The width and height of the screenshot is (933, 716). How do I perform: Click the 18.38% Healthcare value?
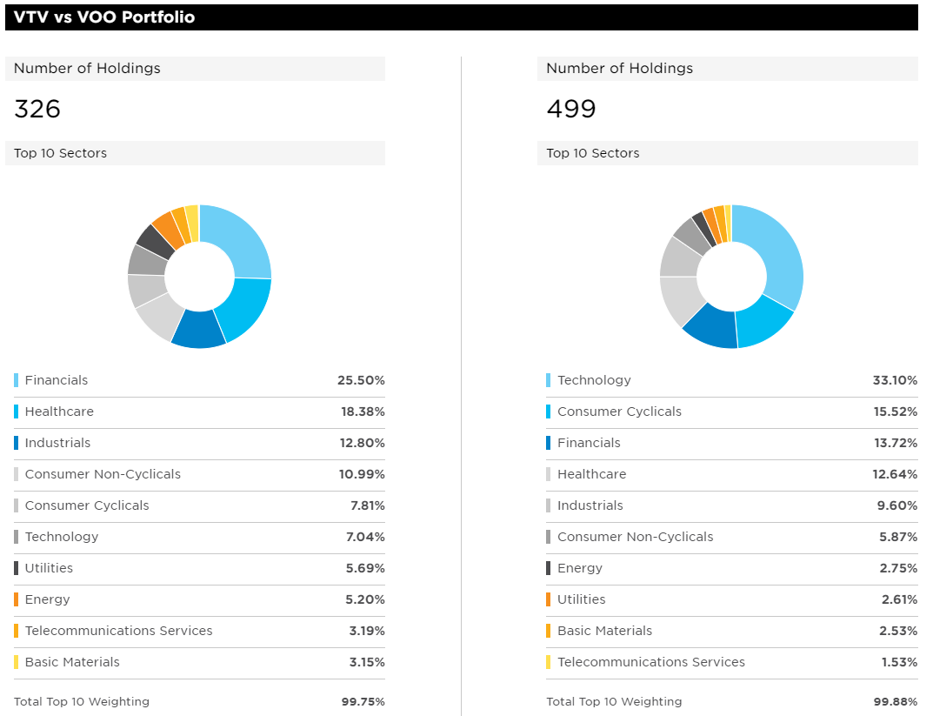(x=363, y=412)
